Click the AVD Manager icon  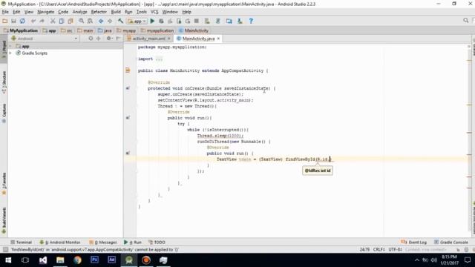(207, 21)
